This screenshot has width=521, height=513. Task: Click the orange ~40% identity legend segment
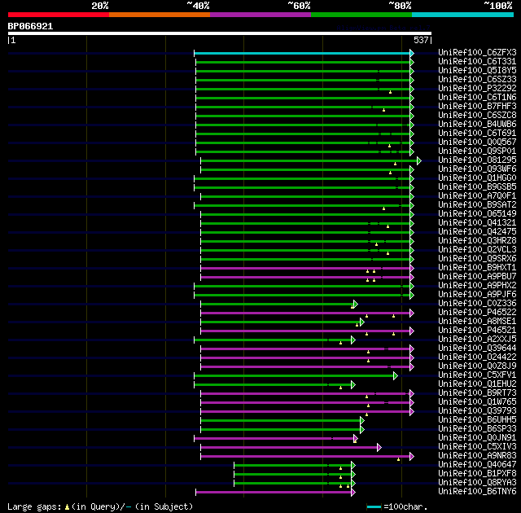[160, 15]
